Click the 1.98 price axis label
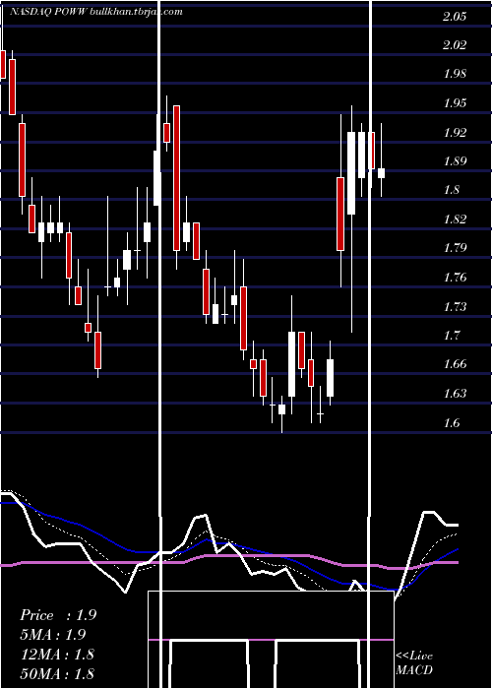Screen dimensions: 492x689 click(x=455, y=74)
